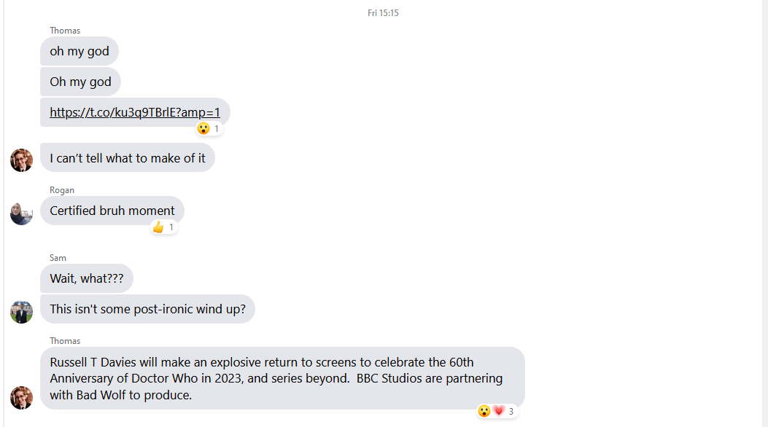Click Sam's avatar next to his messages

pyautogui.click(x=21, y=312)
